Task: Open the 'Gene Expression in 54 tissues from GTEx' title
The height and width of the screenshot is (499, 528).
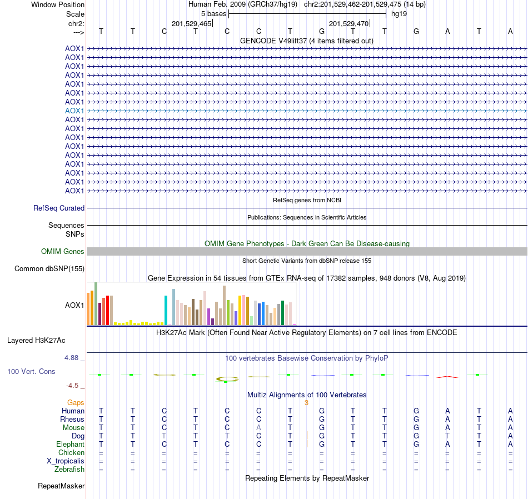Action: (x=307, y=278)
